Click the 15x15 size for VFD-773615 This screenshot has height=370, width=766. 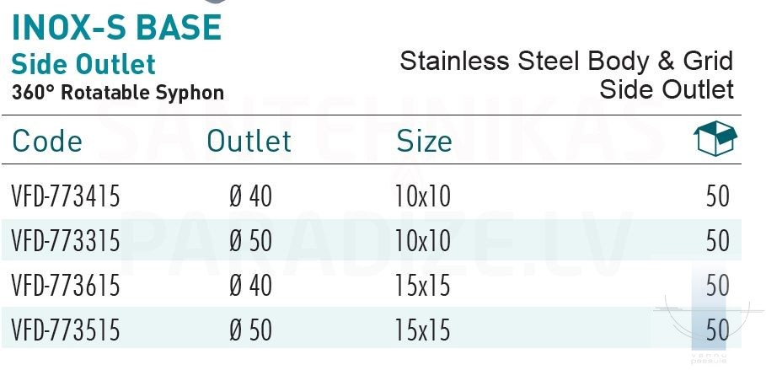click(422, 286)
